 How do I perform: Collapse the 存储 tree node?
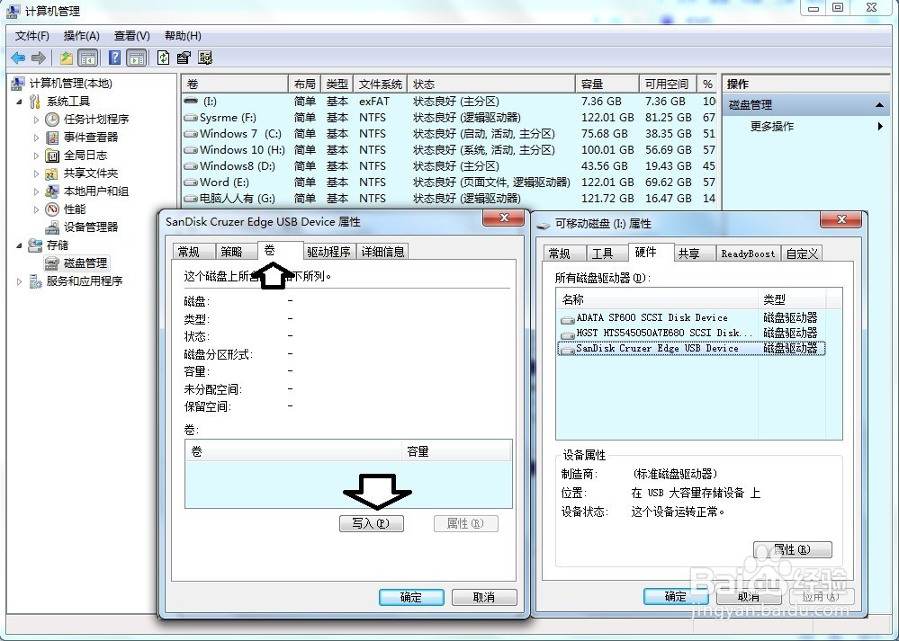click(19, 245)
